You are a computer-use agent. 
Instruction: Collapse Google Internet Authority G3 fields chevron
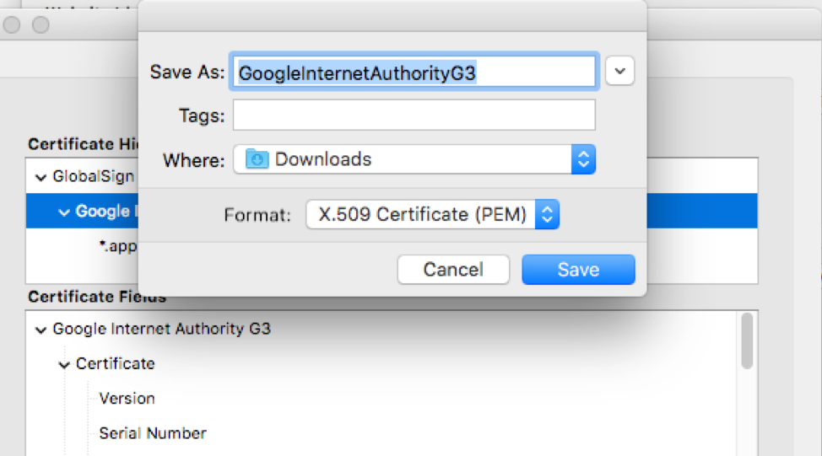coord(41,329)
